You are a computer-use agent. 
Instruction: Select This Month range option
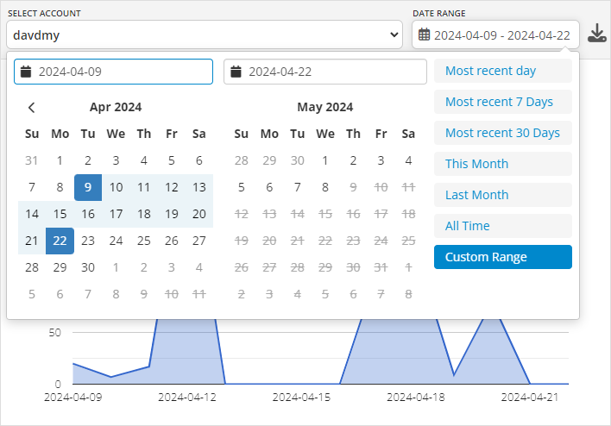tap(502, 164)
